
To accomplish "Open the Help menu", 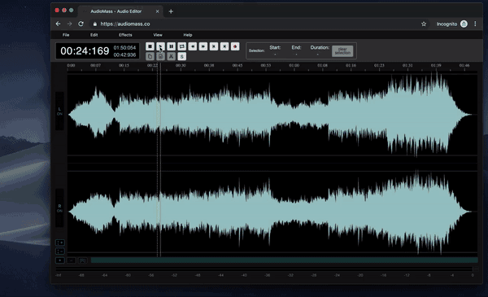I will [188, 35].
